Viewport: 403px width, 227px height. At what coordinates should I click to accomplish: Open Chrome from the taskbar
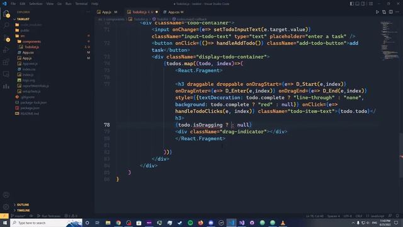pyautogui.click(x=118, y=223)
